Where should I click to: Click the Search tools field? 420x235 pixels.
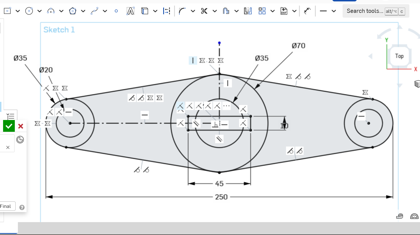click(x=376, y=11)
